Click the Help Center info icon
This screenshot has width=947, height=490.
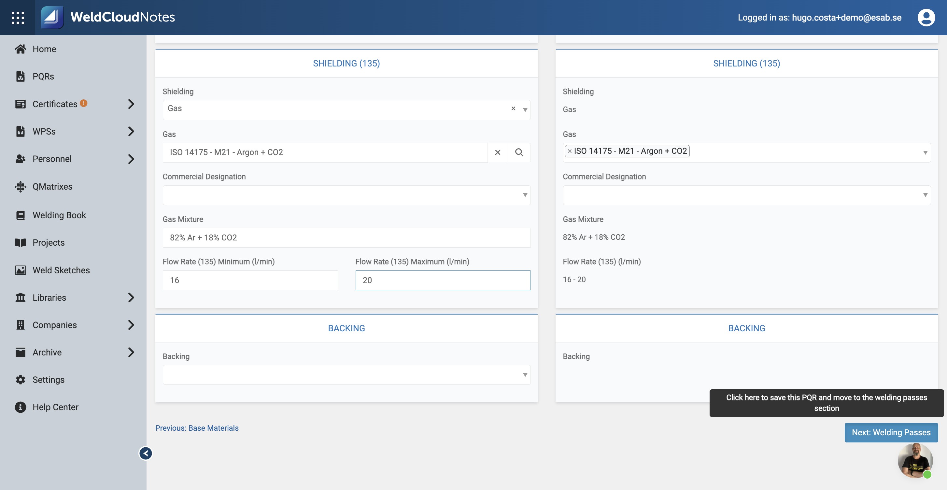click(x=21, y=407)
